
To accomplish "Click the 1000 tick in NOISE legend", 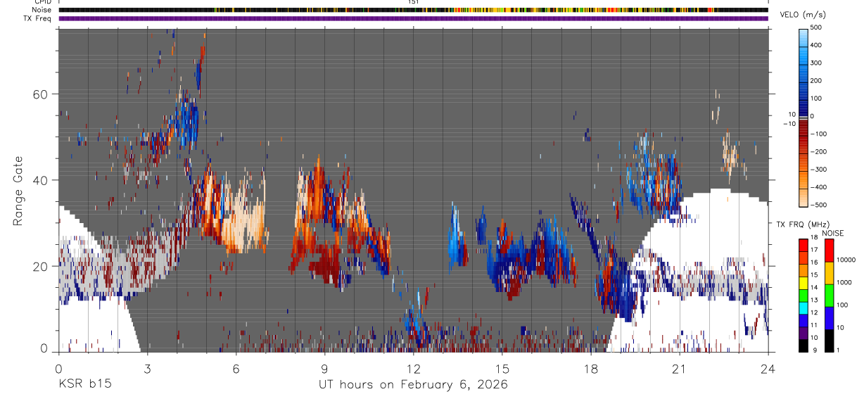I will point(844,283).
